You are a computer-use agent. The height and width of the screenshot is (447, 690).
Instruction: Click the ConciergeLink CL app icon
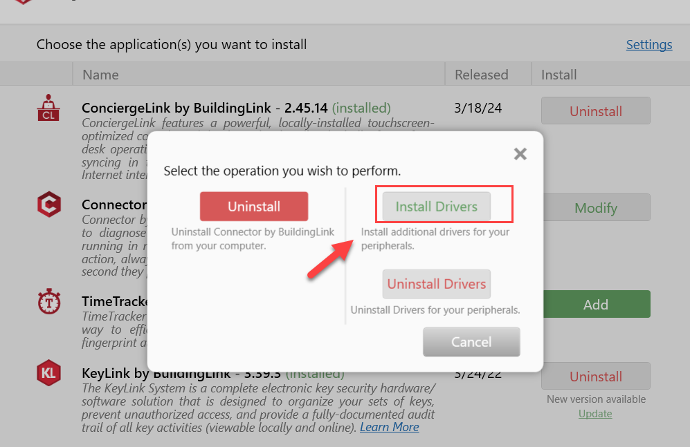click(48, 108)
